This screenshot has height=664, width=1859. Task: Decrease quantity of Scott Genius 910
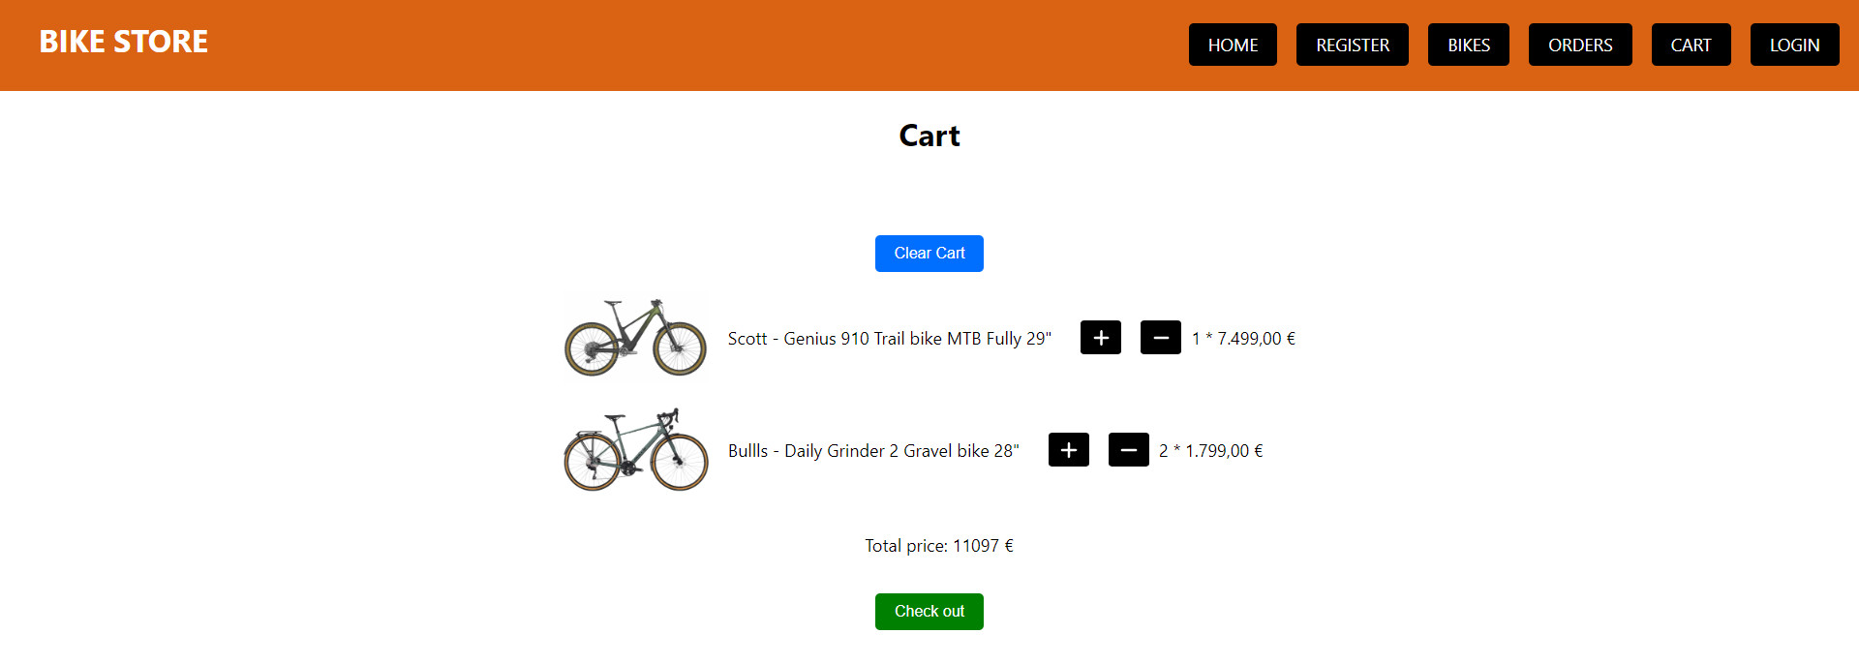point(1160,338)
